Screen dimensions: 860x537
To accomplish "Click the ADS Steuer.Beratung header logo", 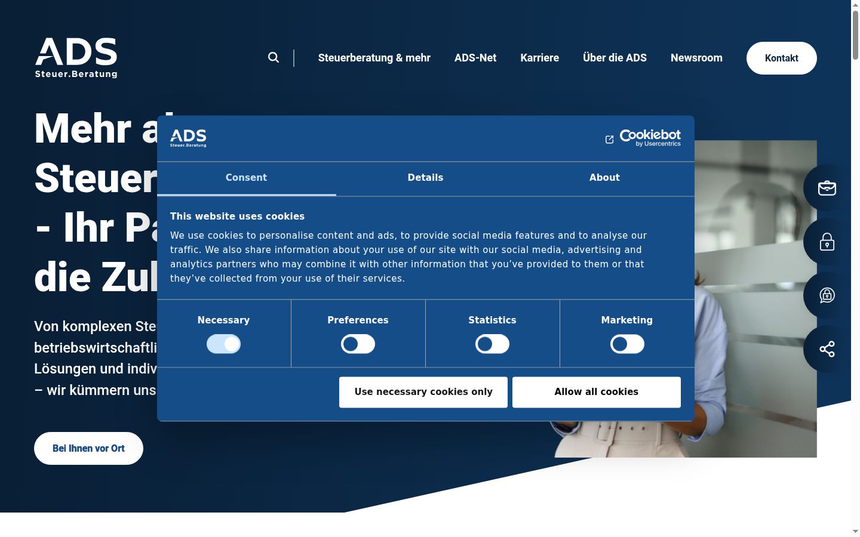I will click(76, 58).
